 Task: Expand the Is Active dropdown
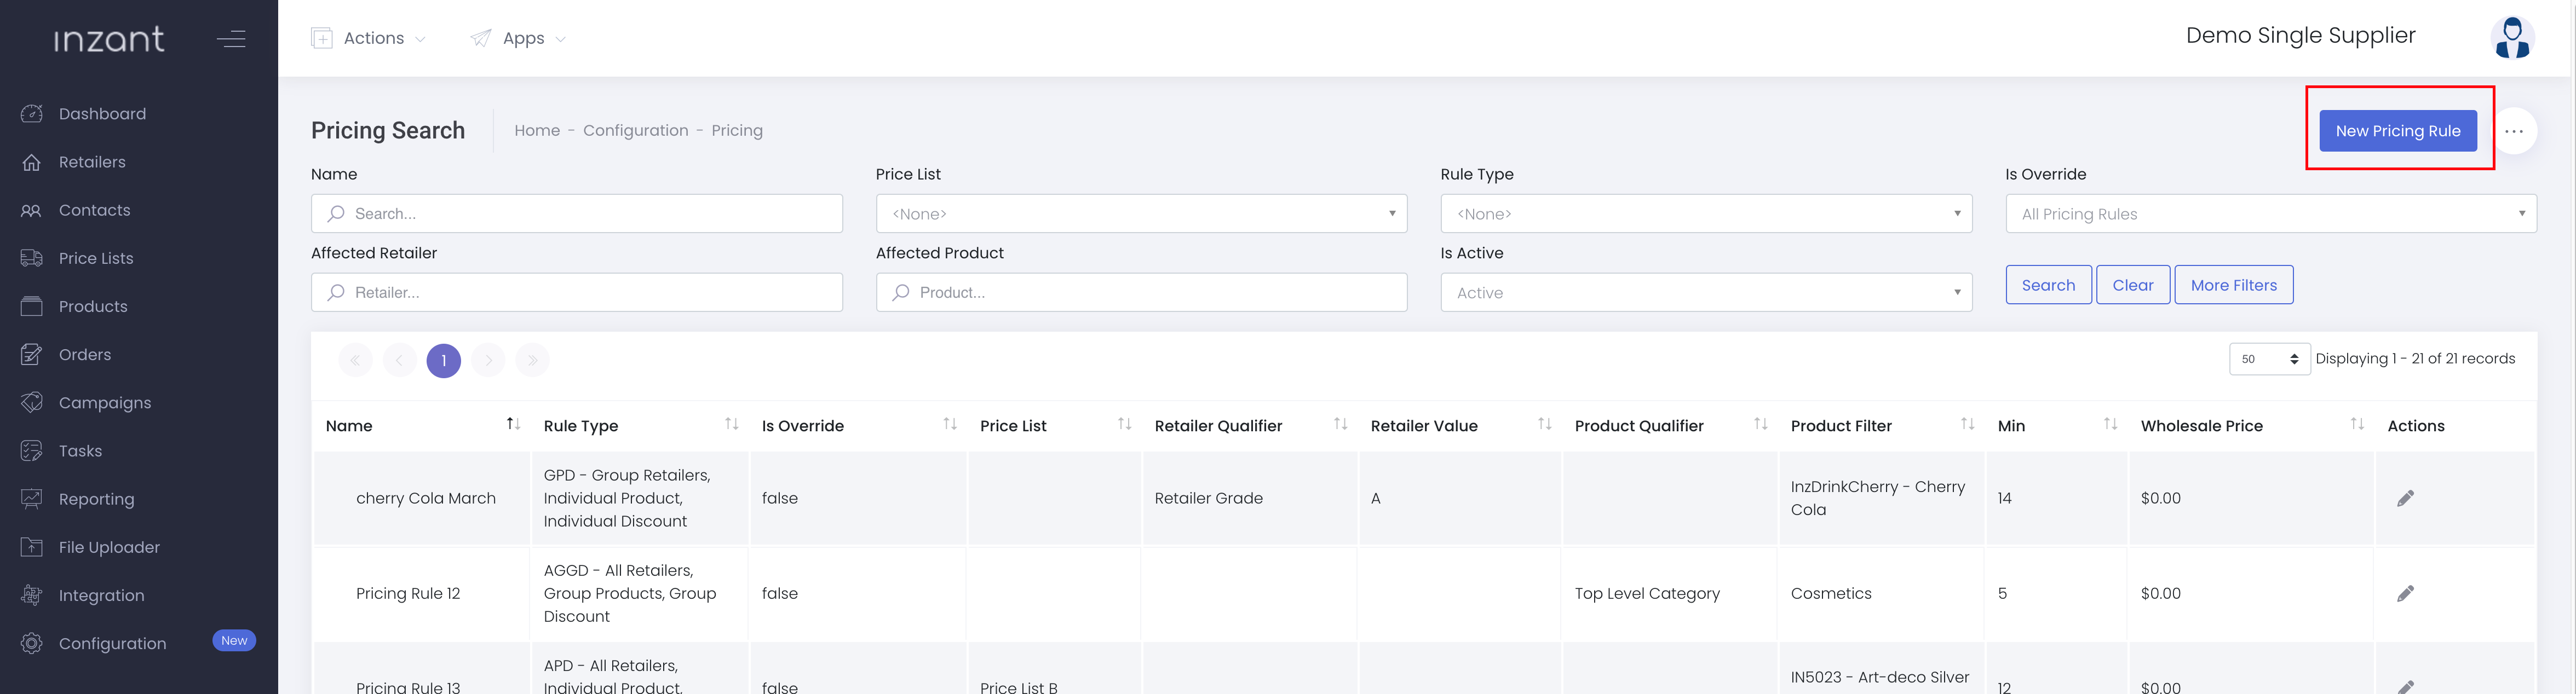tap(1706, 293)
